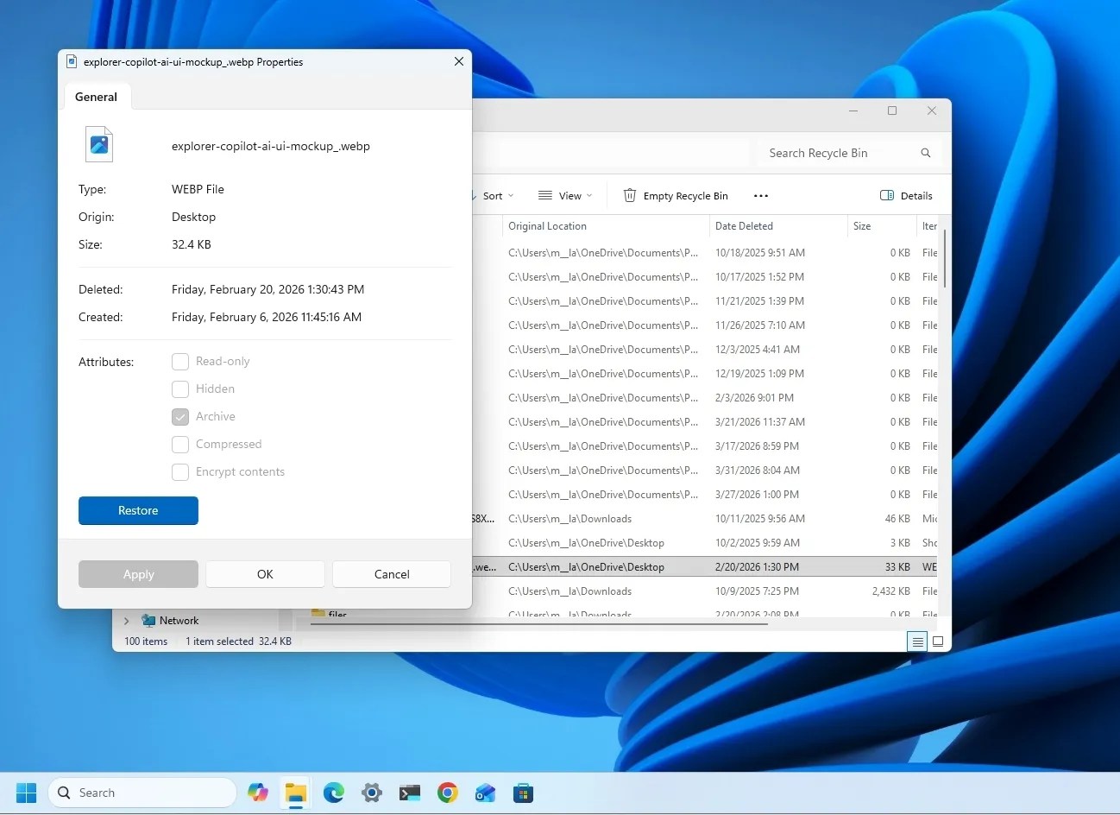Click the search magnifier icon in Recycle Bin
1120x815 pixels.
tap(926, 153)
